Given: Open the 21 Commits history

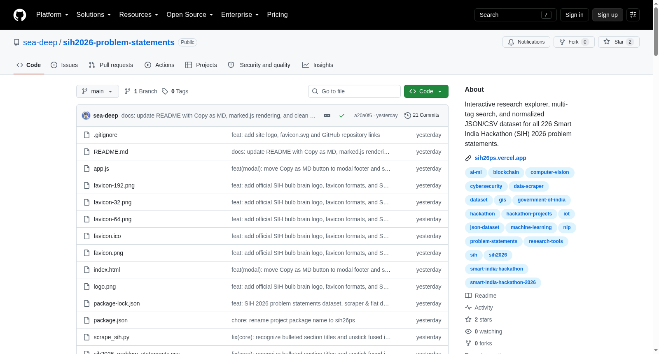Looking at the screenshot, I should (422, 116).
